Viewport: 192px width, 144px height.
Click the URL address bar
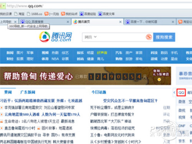click(x=99, y=6)
